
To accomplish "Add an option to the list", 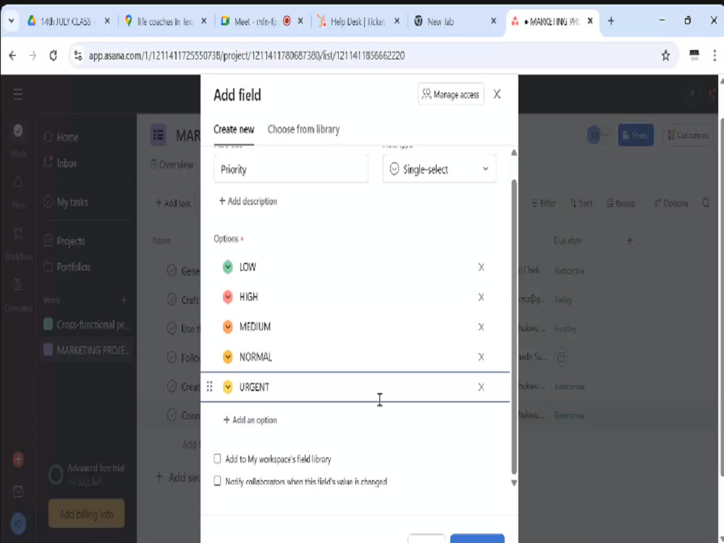I will 250,420.
